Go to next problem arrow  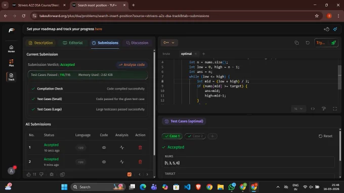[x=147, y=174]
